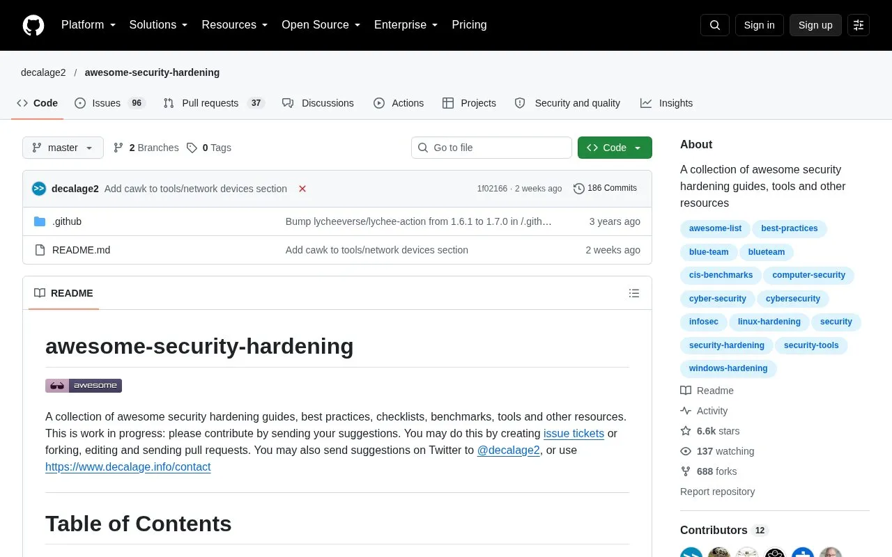Open 137 watching link
Image resolution: width=892 pixels, height=557 pixels.
pyautogui.click(x=717, y=451)
